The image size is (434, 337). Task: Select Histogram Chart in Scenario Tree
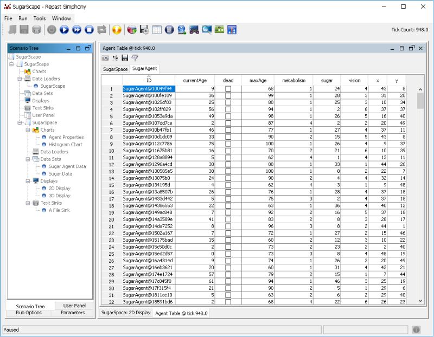click(65, 145)
